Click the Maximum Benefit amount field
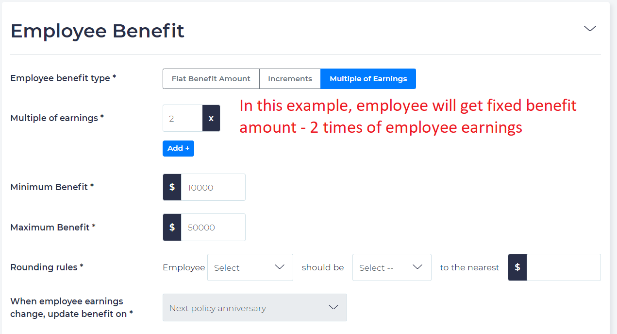Viewport: 617px width, 334px height. click(x=213, y=227)
